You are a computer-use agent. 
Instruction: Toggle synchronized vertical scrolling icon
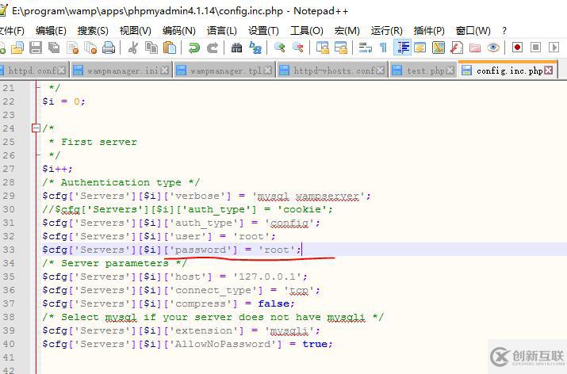[x=323, y=48]
